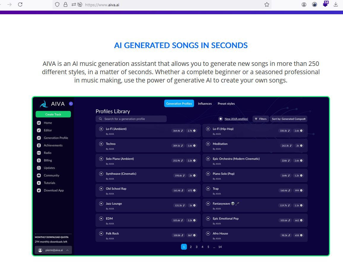Screen dimensions: 343x267
Task: Play the Afro House preview
Action: pos(208,233)
